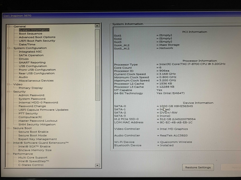The height and width of the screenshot is (180, 241).
Task: Select Master Password Lockout
Action: 38,121
